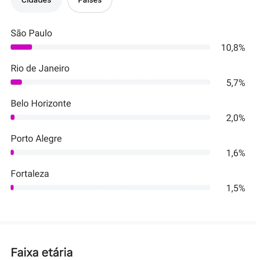Screen dimensions: 256x260
Task: Select the Rio de Janeiro label
Action: click(40, 68)
